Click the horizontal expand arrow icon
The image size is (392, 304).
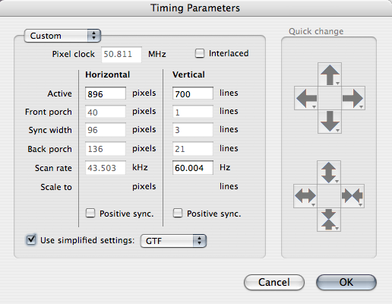point(305,196)
